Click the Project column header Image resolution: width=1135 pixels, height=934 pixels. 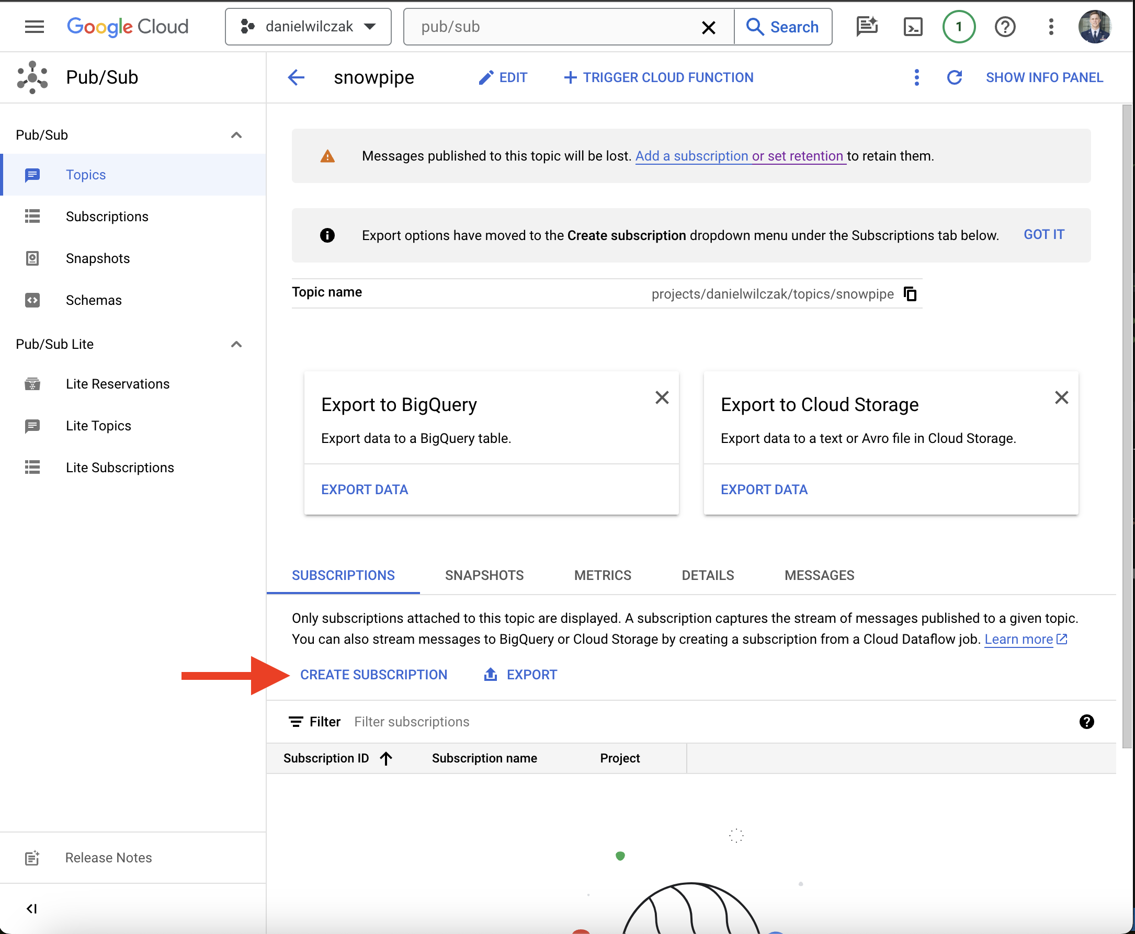pos(619,759)
